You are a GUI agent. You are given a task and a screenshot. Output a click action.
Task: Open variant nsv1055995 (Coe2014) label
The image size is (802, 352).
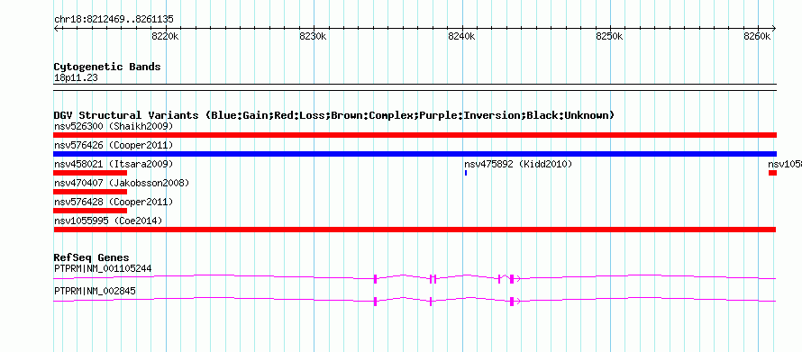point(108,221)
